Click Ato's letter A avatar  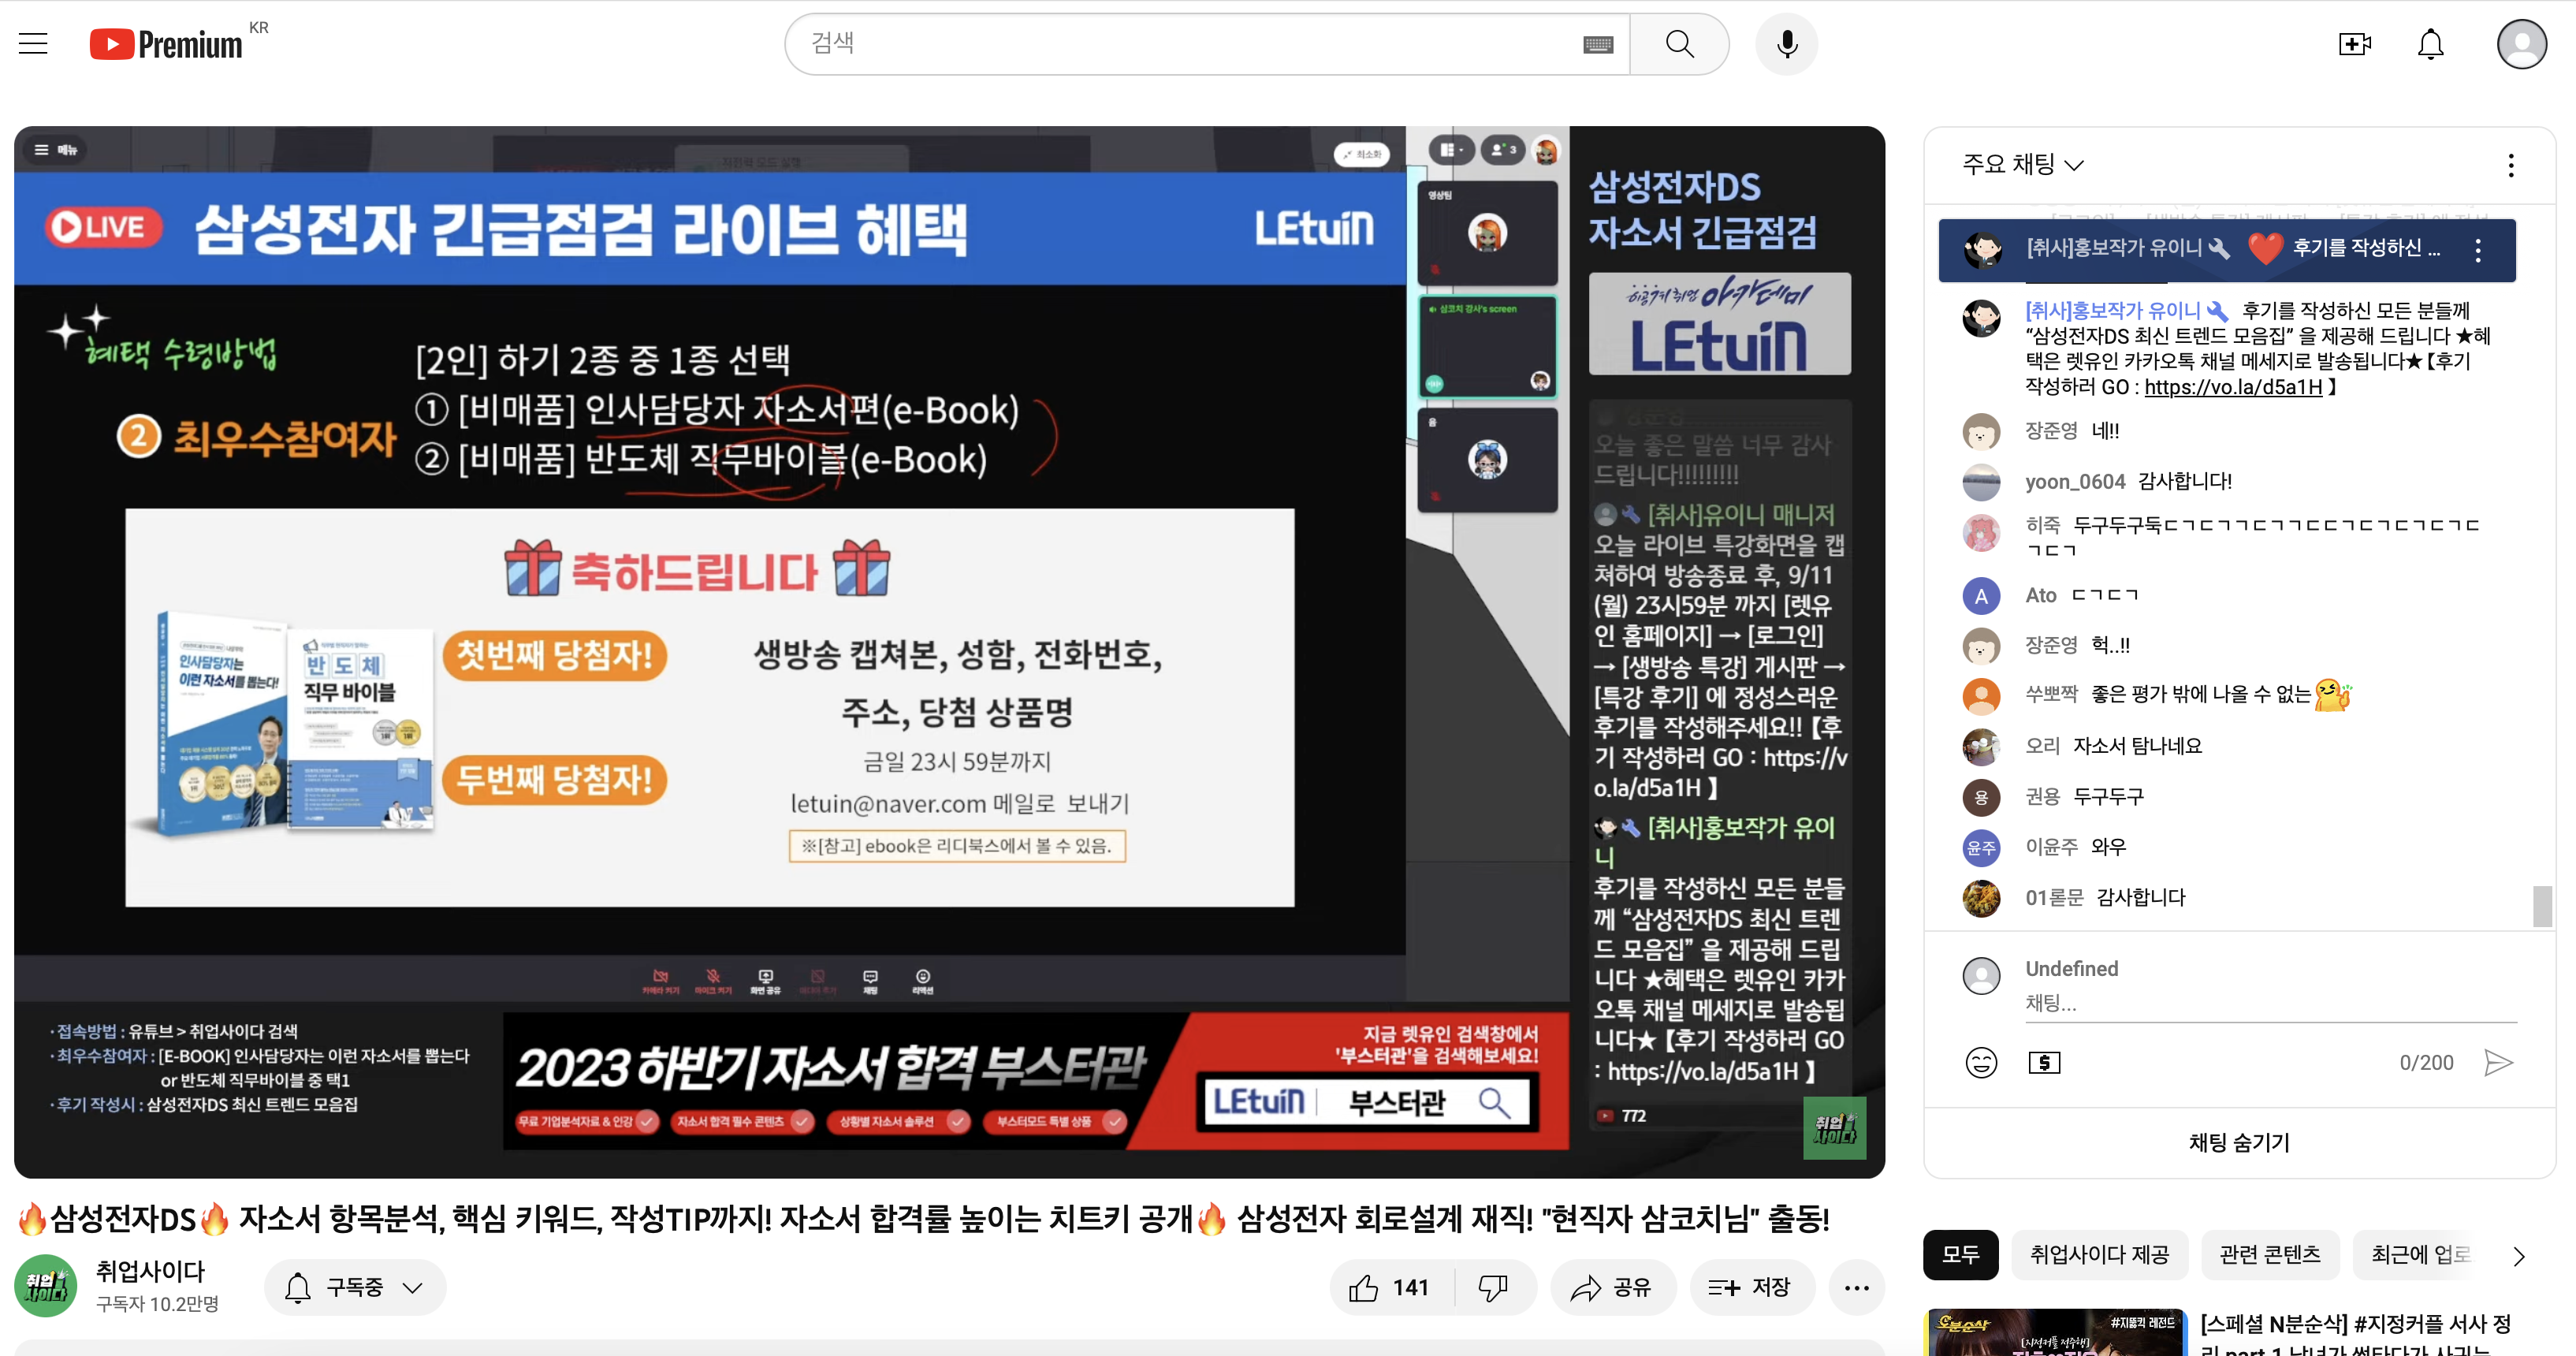(1981, 597)
